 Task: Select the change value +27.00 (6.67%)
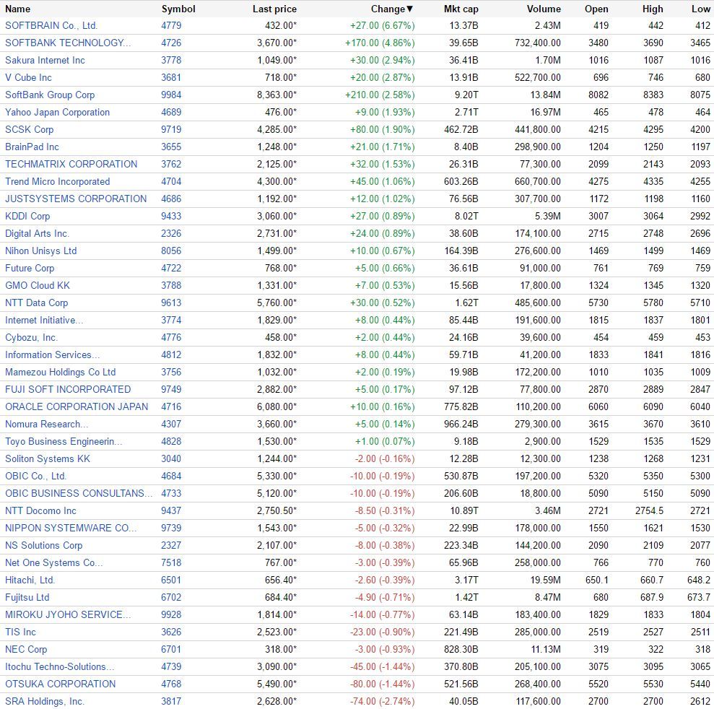point(383,25)
